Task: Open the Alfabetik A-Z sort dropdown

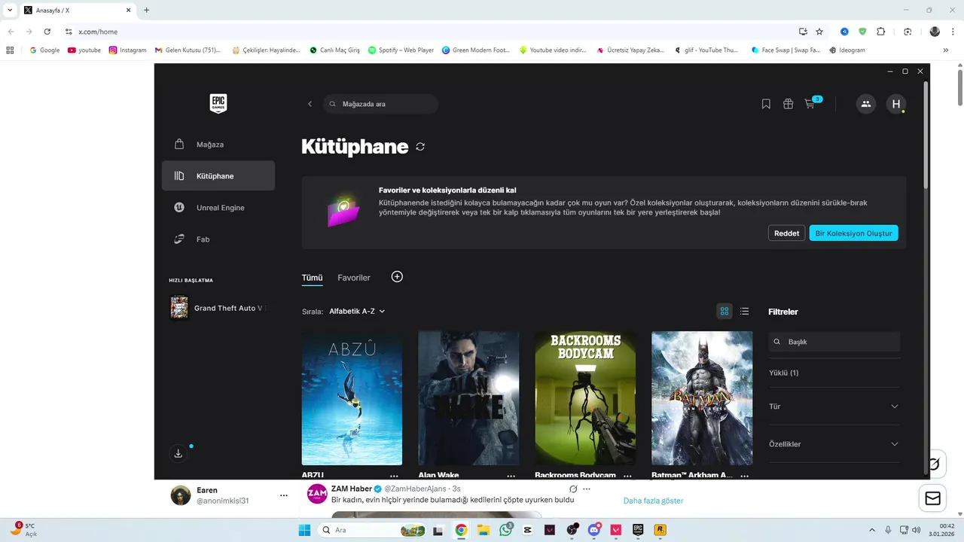Action: point(357,311)
